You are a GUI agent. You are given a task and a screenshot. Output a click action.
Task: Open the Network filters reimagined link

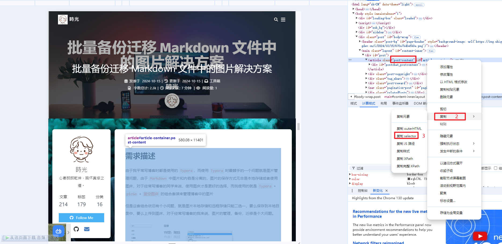(x=378, y=243)
